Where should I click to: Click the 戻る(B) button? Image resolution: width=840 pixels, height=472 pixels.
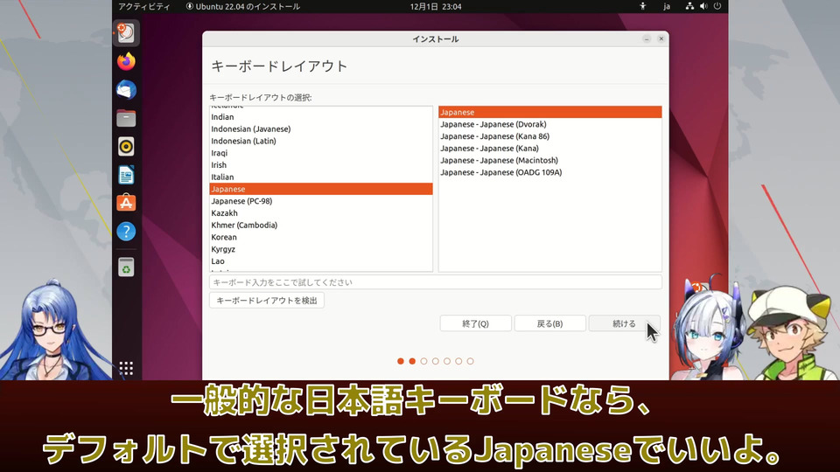[x=549, y=323]
